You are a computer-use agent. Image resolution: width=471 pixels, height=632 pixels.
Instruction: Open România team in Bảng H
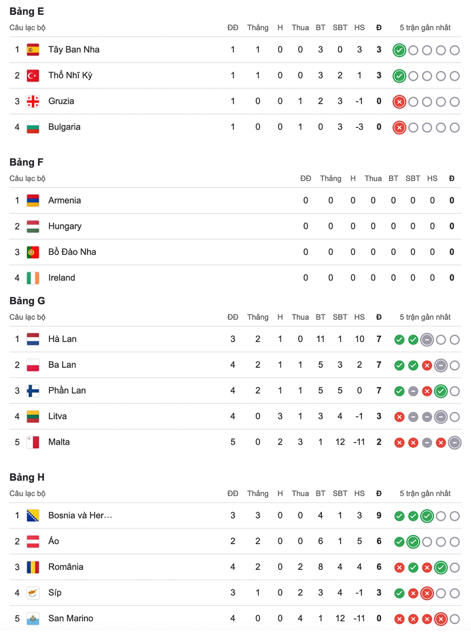[x=66, y=567]
